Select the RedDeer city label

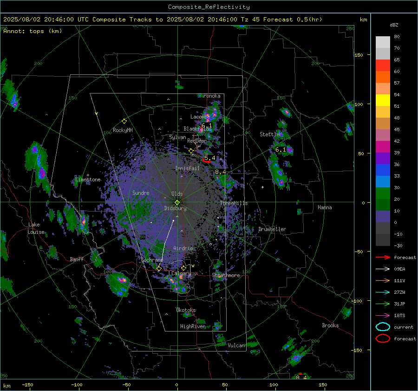197,141
